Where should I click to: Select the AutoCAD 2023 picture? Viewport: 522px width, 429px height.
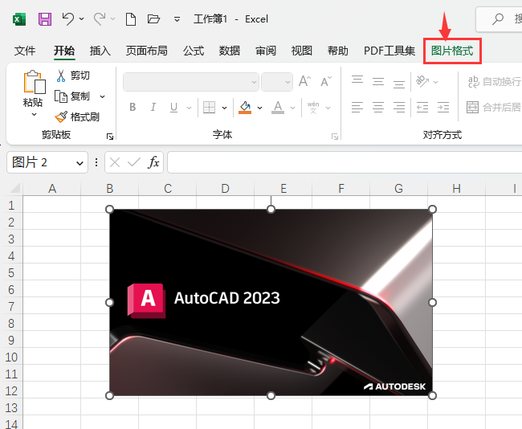coord(271,302)
